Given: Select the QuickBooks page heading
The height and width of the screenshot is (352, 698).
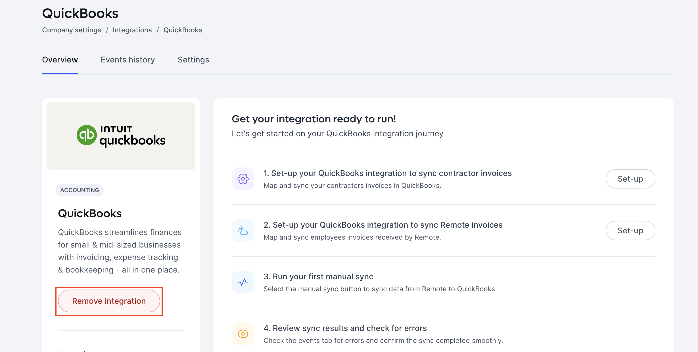Looking at the screenshot, I should coord(80,13).
